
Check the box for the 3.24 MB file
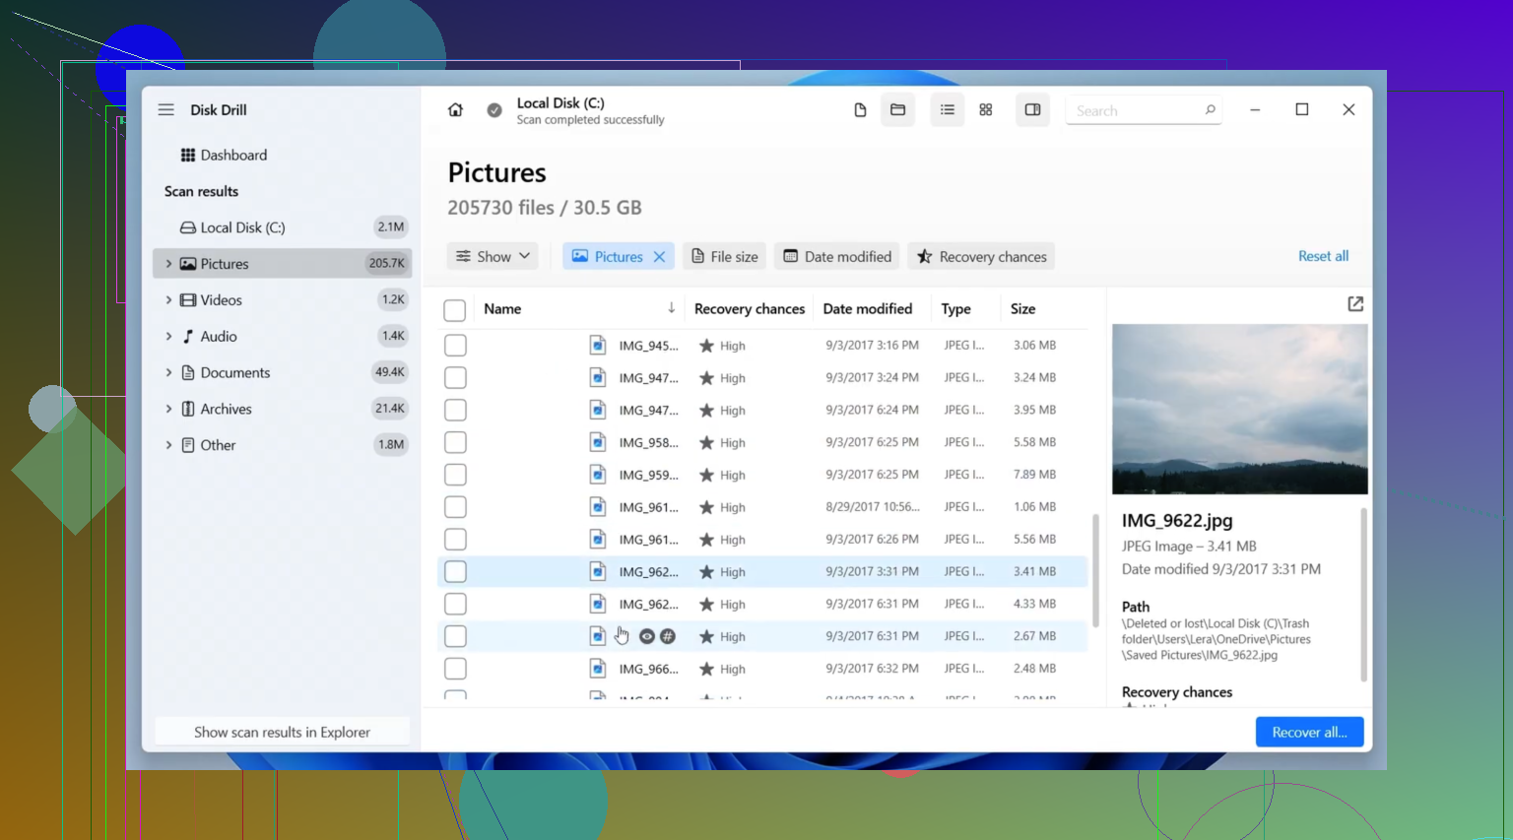pos(455,378)
